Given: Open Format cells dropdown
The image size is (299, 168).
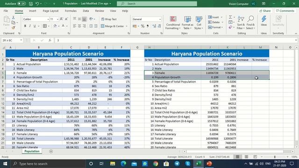Looking at the screenshot, I should (215, 28).
